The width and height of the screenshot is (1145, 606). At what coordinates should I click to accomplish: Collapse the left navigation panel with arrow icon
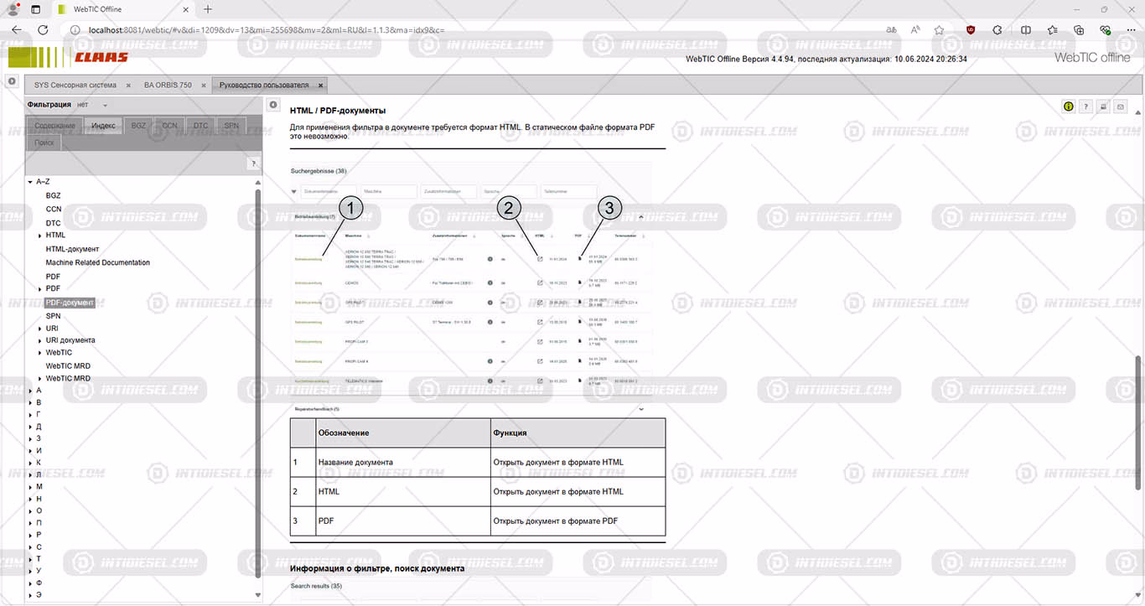273,105
